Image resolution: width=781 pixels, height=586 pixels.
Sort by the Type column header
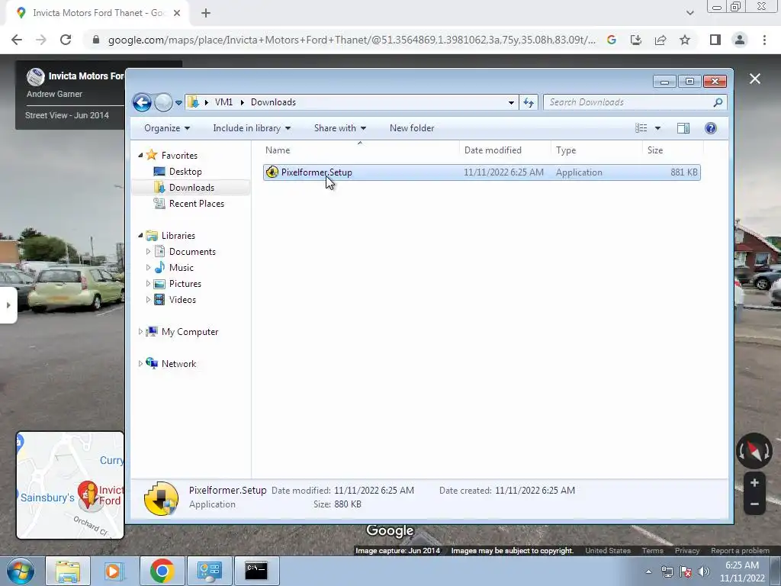coord(596,150)
